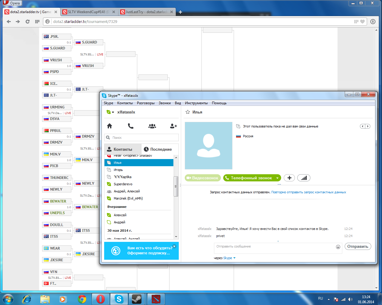Click the plus add button beside call buttons
Screen dimensions: 382x305
289,178
